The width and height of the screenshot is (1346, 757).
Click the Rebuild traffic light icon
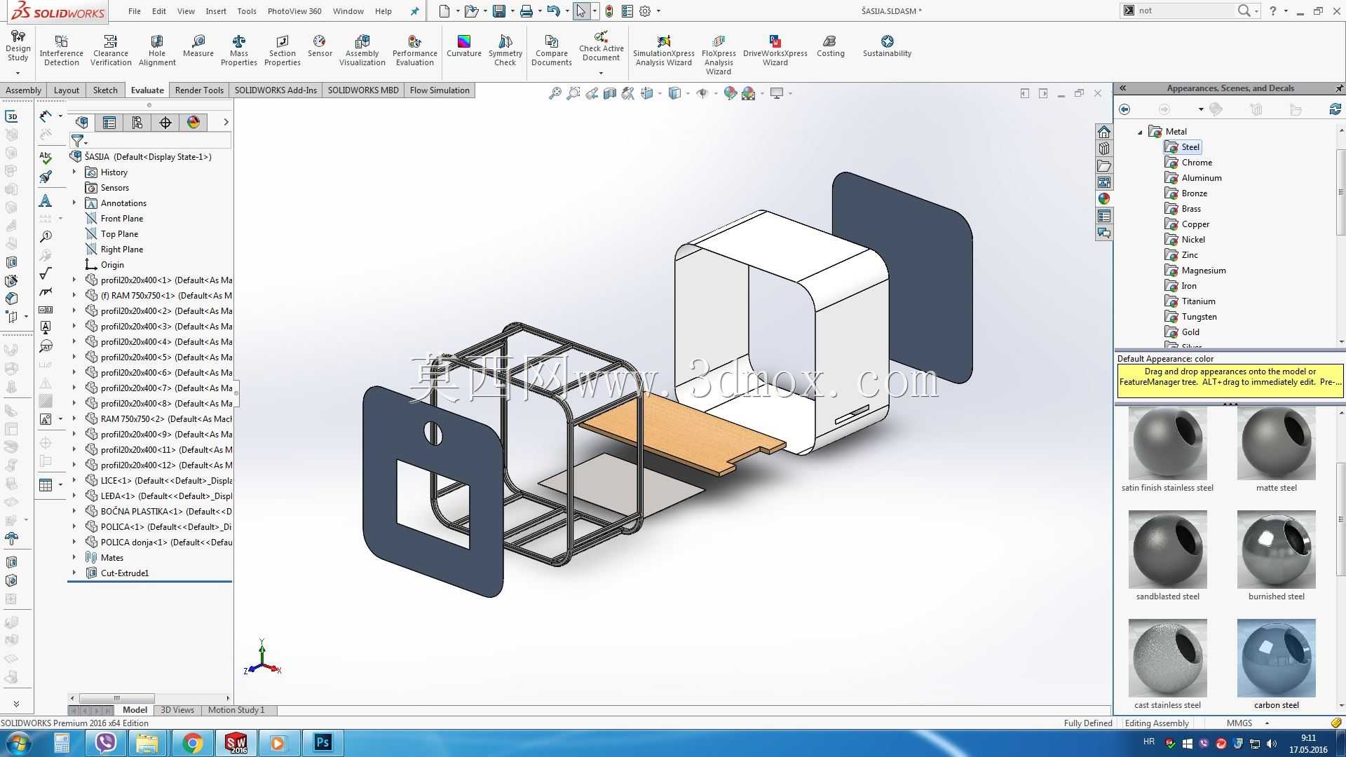tap(609, 11)
